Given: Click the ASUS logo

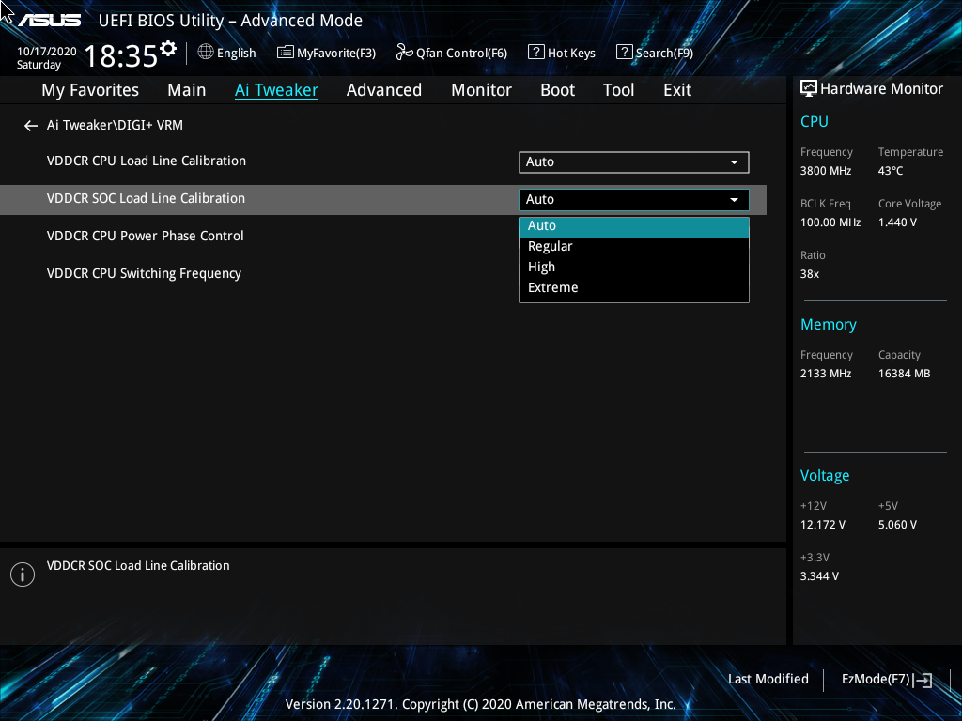Looking at the screenshot, I should coord(49,21).
